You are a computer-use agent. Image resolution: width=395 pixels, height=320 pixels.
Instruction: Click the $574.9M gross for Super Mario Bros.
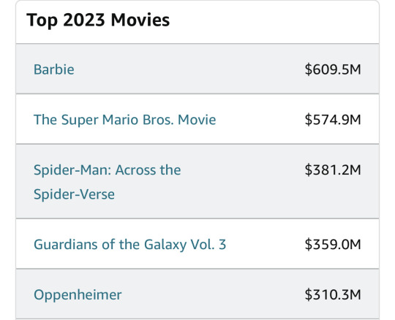333,120
